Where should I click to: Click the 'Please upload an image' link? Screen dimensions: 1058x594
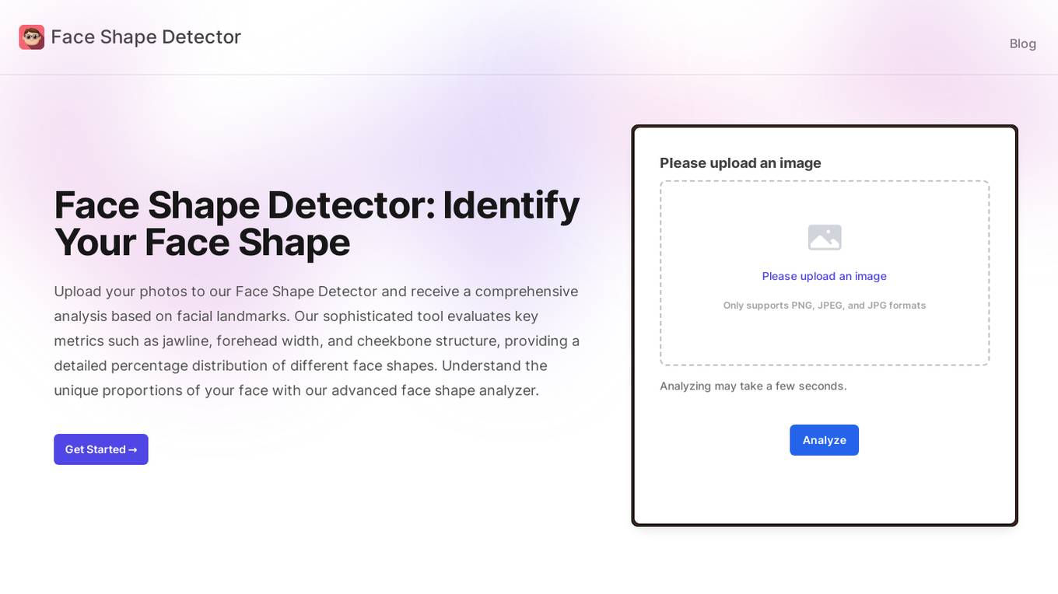[824, 276]
